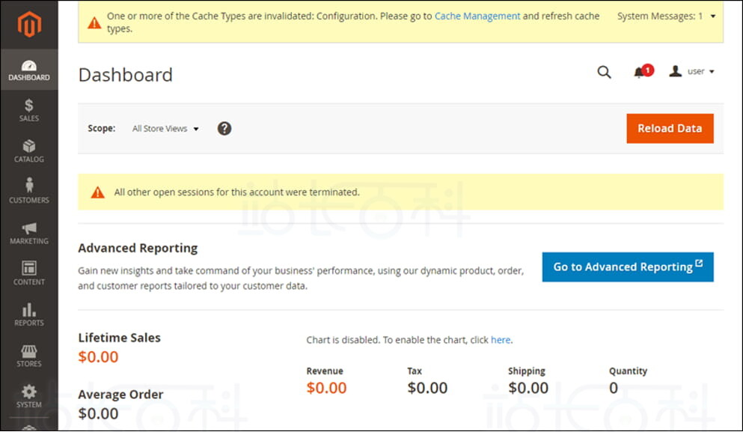Go to the Dashboard menu item
This screenshot has width=743, height=432.
pos(29,70)
